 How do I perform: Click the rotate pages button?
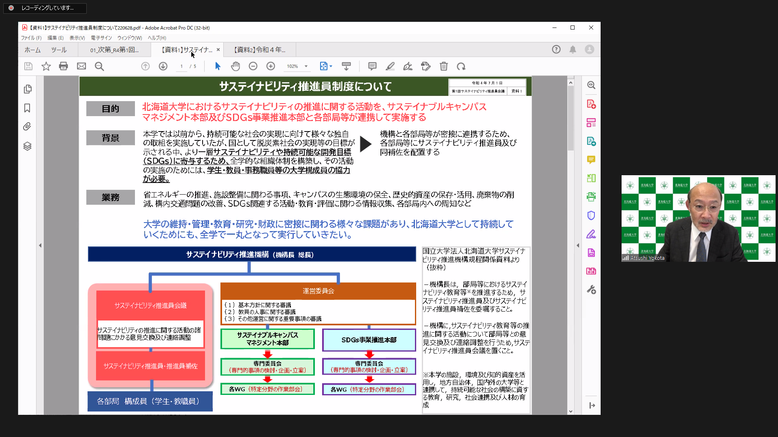(461, 66)
